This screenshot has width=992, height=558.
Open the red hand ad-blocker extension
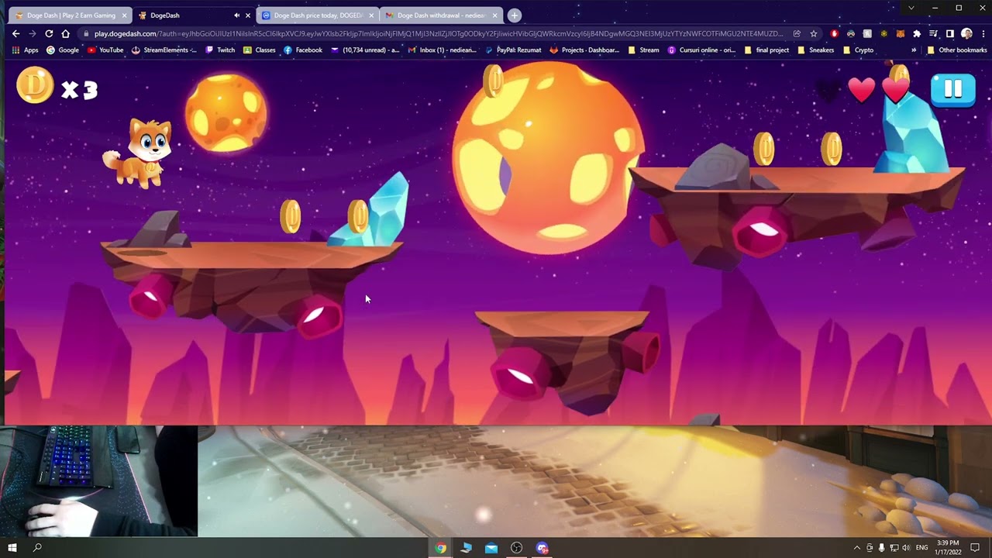[x=835, y=33]
